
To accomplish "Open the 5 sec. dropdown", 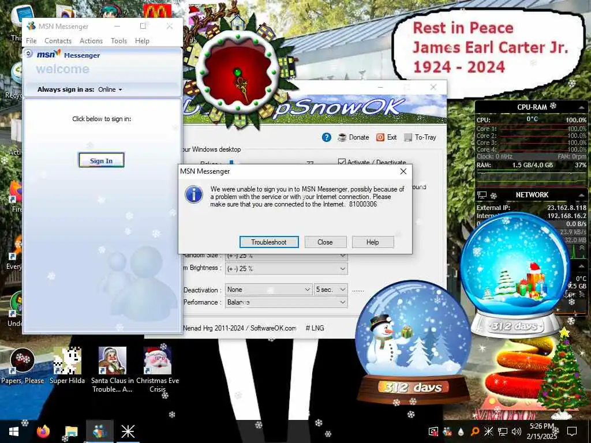I will point(331,290).
